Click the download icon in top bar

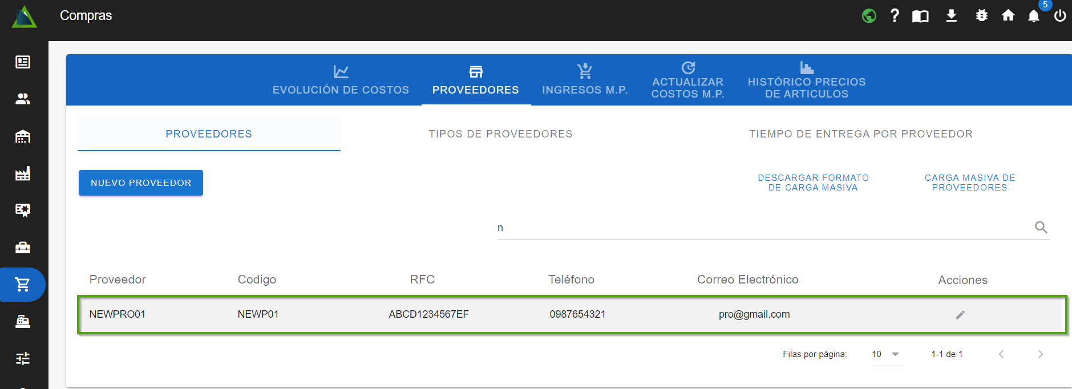point(951,15)
